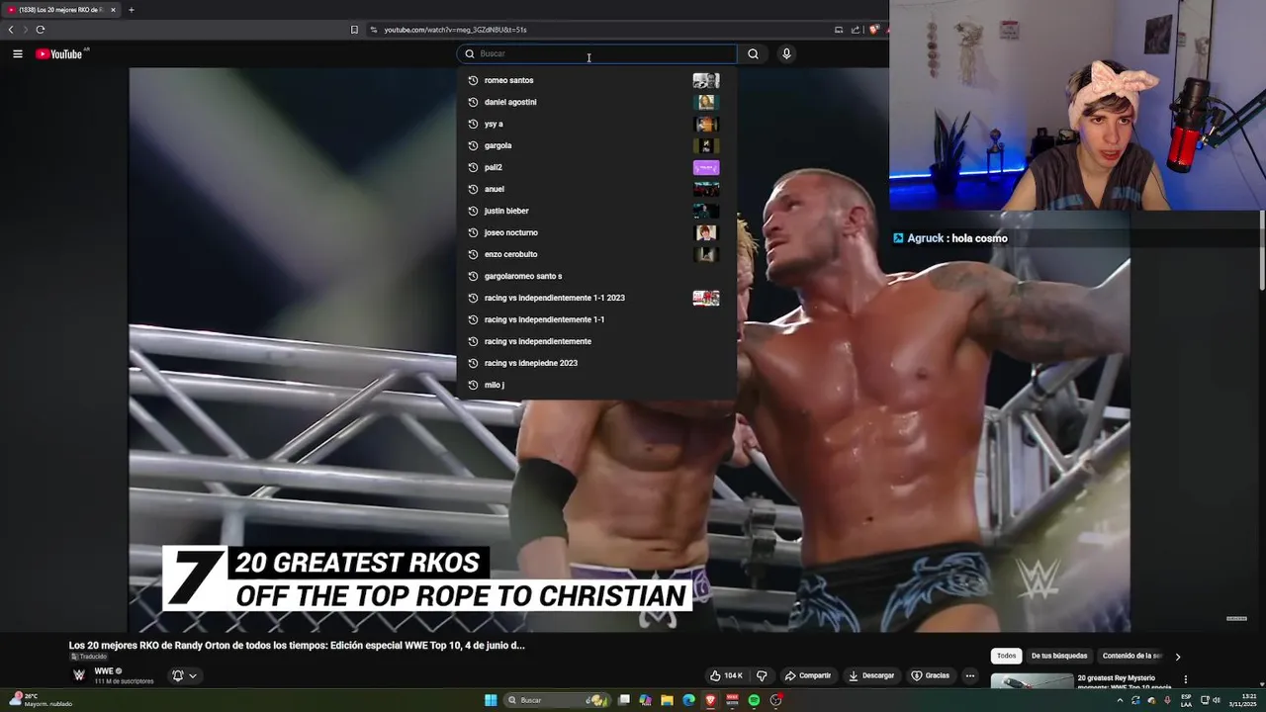
Task: Choose 'enzo cerobulto' search suggestion
Action: pos(596,254)
